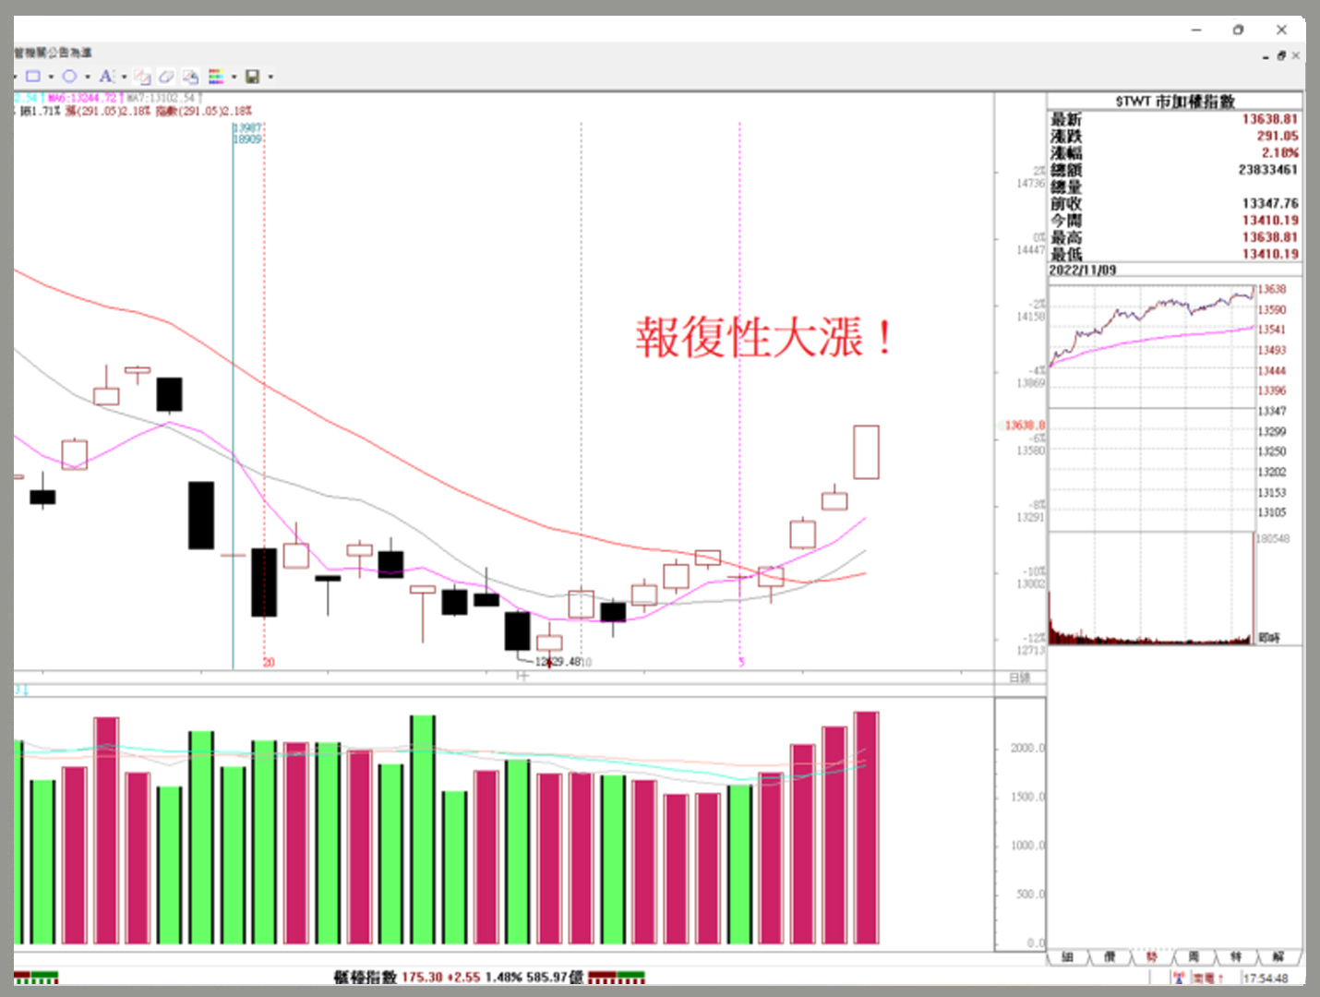Select the rectangle drawing tool
The width and height of the screenshot is (1320, 997).
tap(34, 77)
